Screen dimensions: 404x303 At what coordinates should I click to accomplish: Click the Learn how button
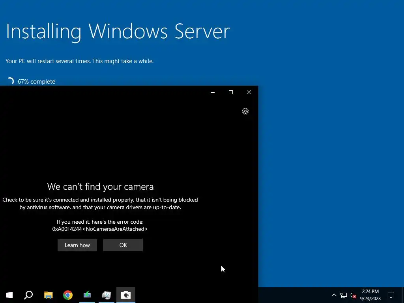coord(77,245)
